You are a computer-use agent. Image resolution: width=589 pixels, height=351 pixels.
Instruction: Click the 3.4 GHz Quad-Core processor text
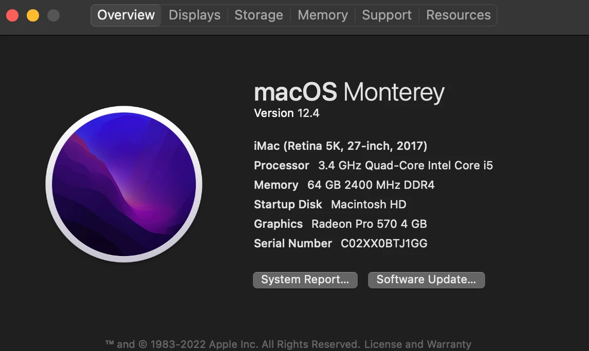click(406, 165)
